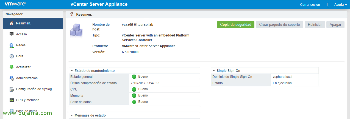
Task: Click the Dominio de Single Sign-On label
Action: click(x=232, y=77)
